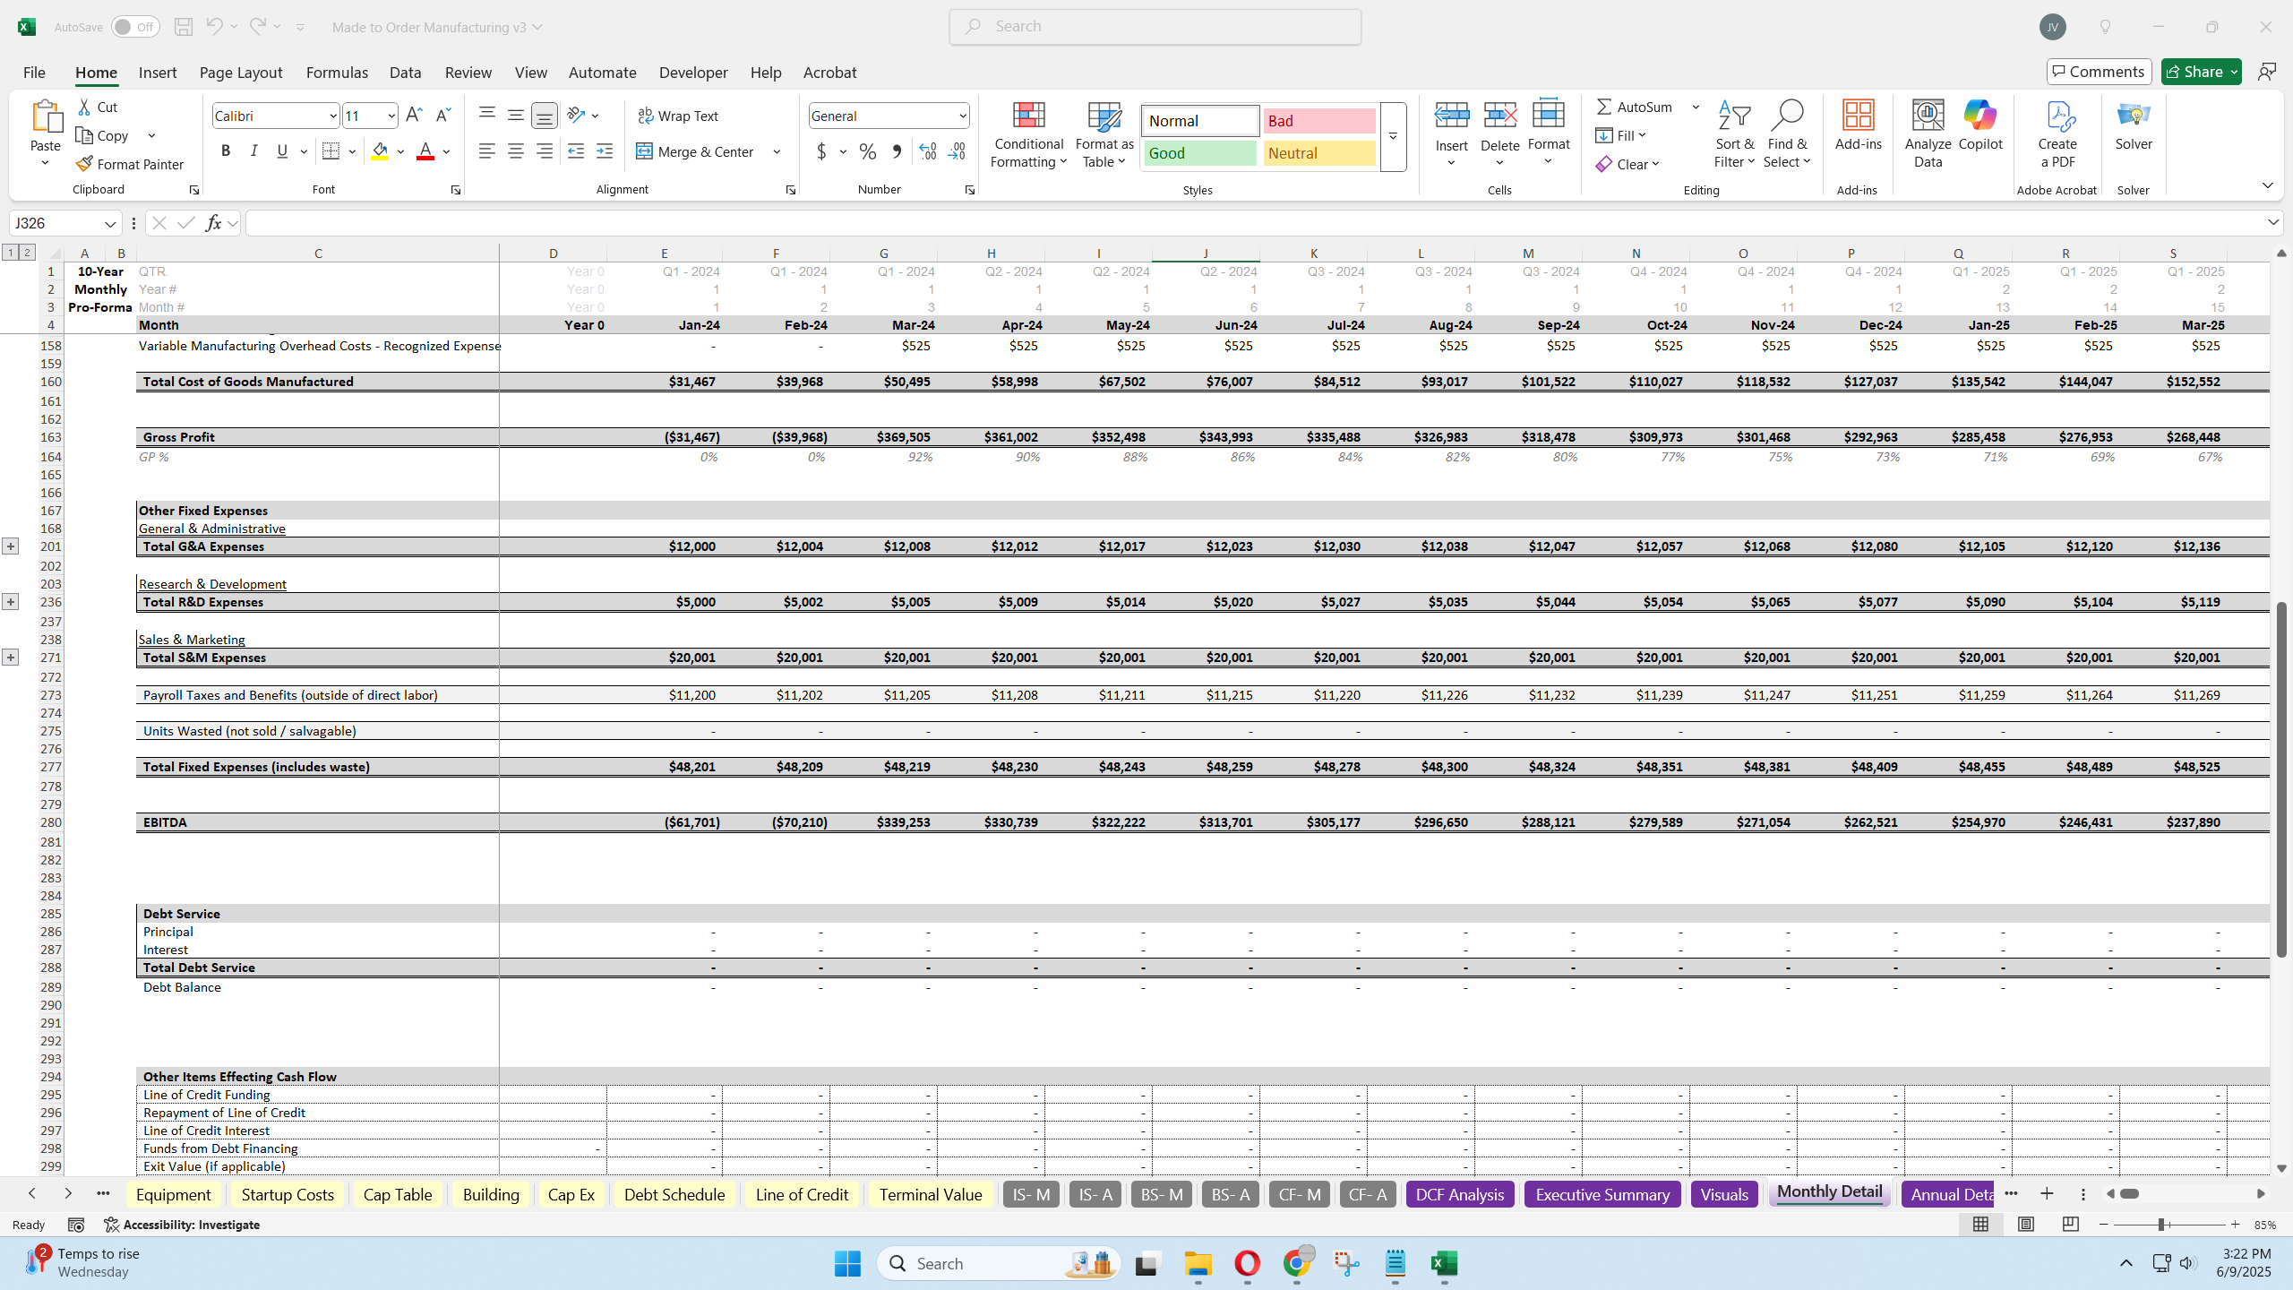
Task: Click inside the formula bar
Action: 717,222
